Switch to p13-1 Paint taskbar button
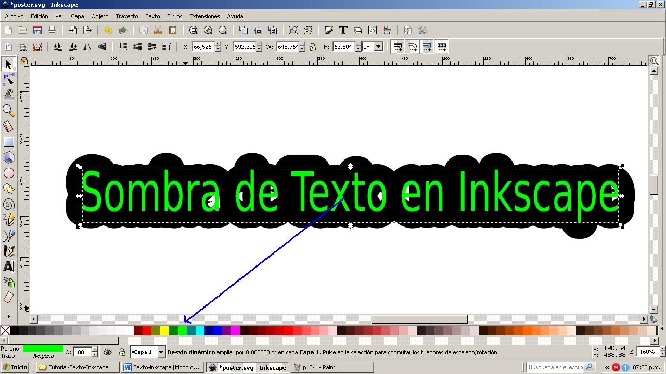The height and width of the screenshot is (374, 666). [332, 367]
